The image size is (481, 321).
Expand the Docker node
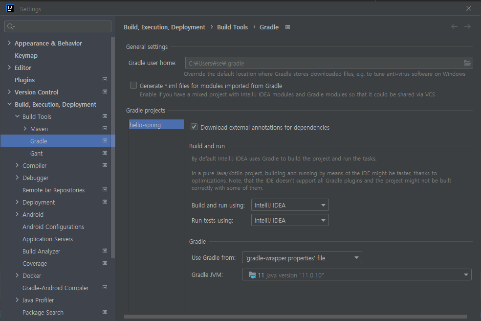click(17, 275)
